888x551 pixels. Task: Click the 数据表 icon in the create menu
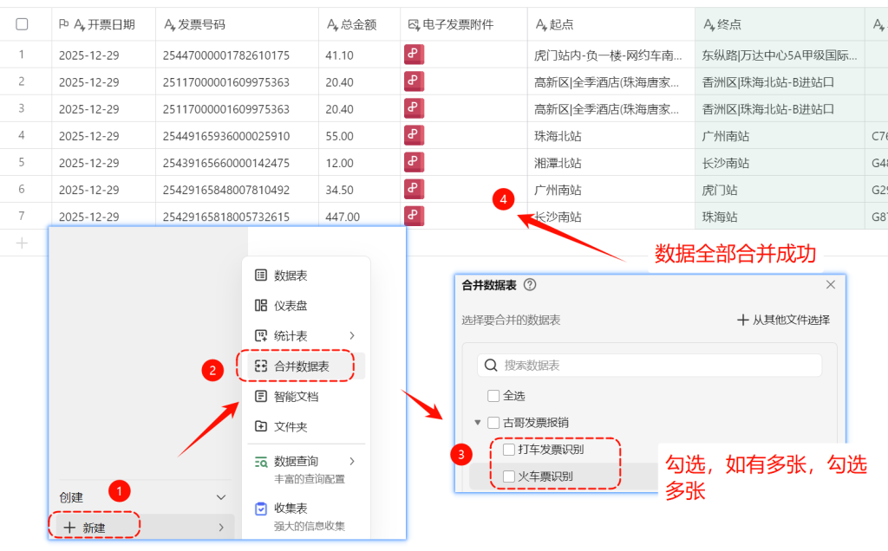pos(260,275)
